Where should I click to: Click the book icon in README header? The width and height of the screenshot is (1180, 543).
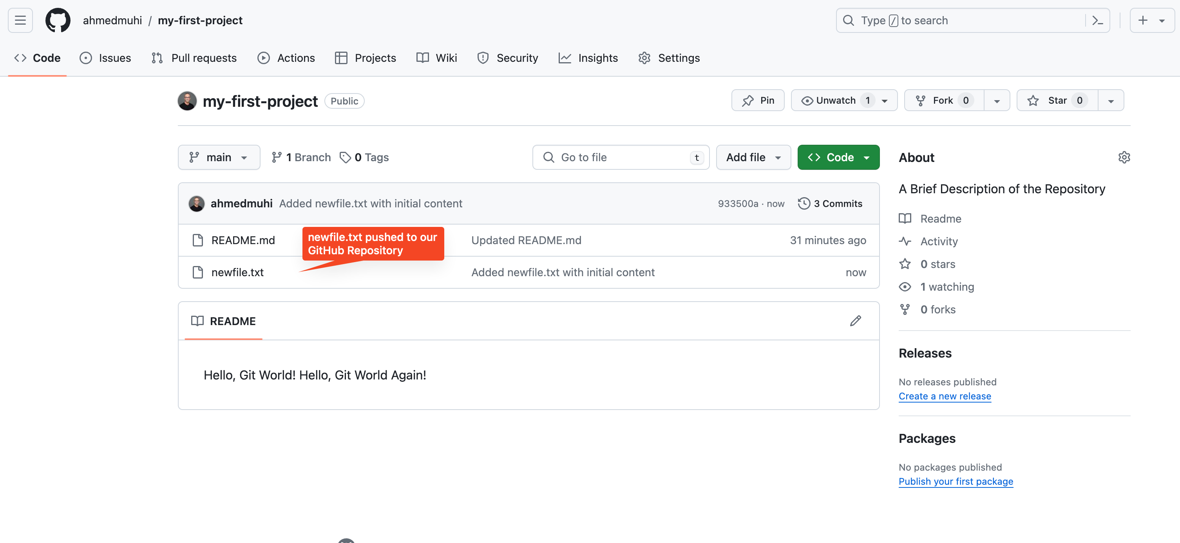tap(197, 321)
